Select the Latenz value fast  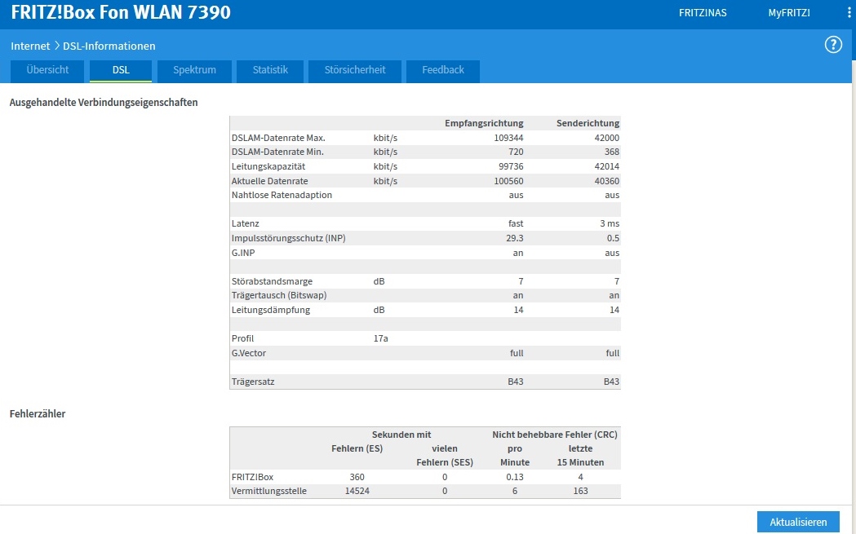coord(516,223)
